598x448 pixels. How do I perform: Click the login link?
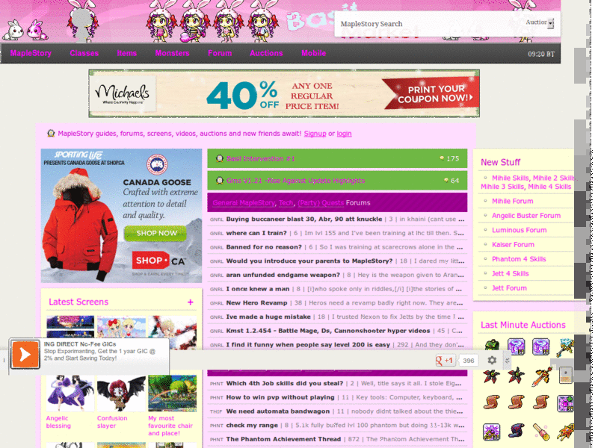pos(344,134)
